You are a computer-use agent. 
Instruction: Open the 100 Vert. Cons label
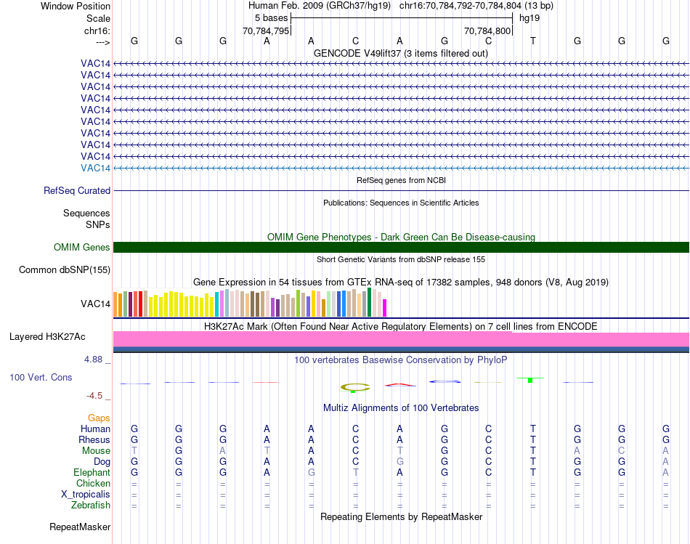coord(41,377)
